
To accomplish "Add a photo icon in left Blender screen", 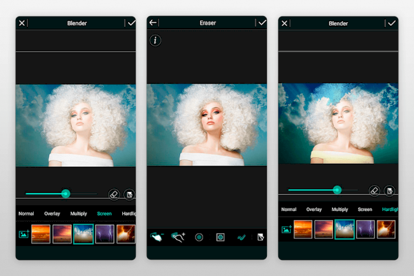I will click(x=24, y=234).
